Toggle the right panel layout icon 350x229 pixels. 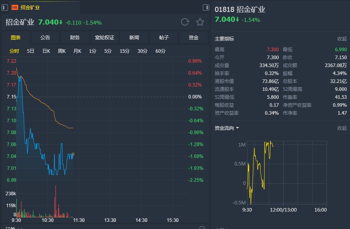coord(206,8)
